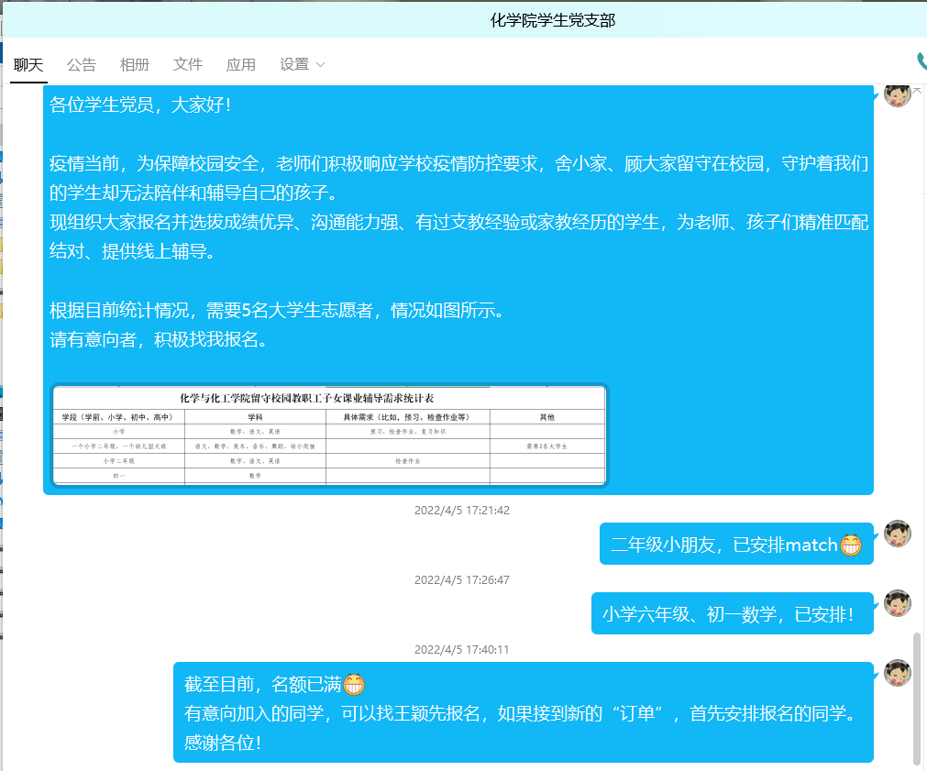Click the '二年级小朋友，已安排match' message bubble

pyautogui.click(x=724, y=545)
